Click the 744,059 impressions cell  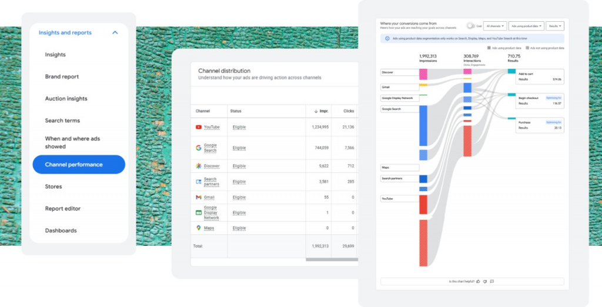(x=322, y=148)
